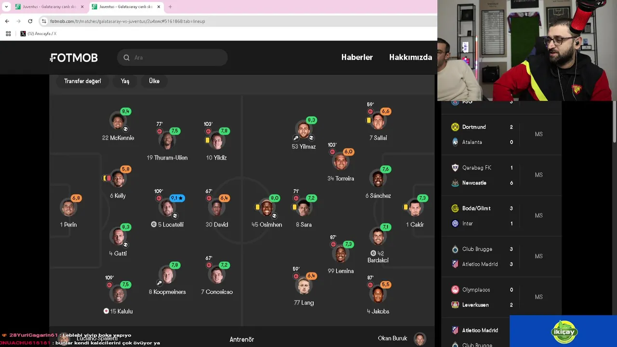Open Bardakci's player avatar
The image size is (617, 347).
pyautogui.click(x=378, y=237)
